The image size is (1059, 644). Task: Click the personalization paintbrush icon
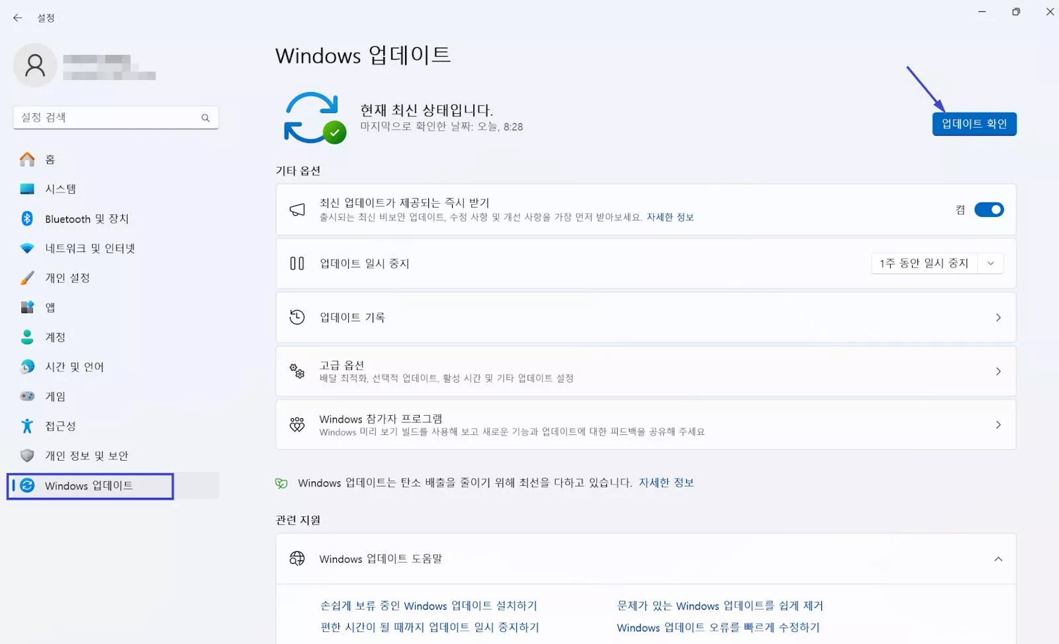27,278
